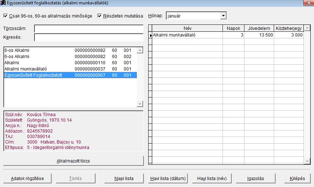Click the 'Igazolás' button
This screenshot has width=314, height=187.
point(256,178)
